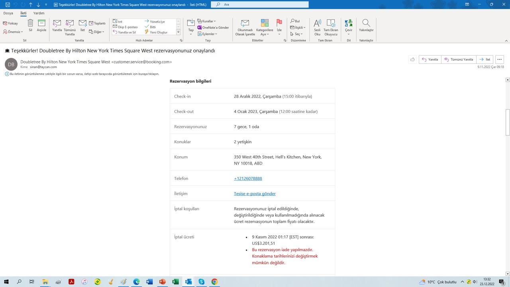The width and height of the screenshot is (510, 287).
Task: Open the Dosya menu tab
Action: click(x=8, y=13)
